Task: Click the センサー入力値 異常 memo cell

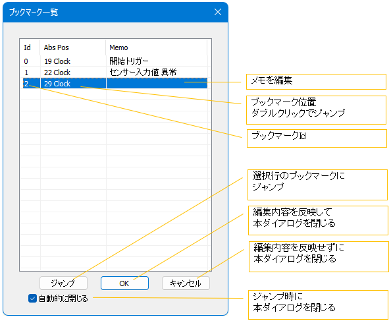Action: click(x=157, y=73)
